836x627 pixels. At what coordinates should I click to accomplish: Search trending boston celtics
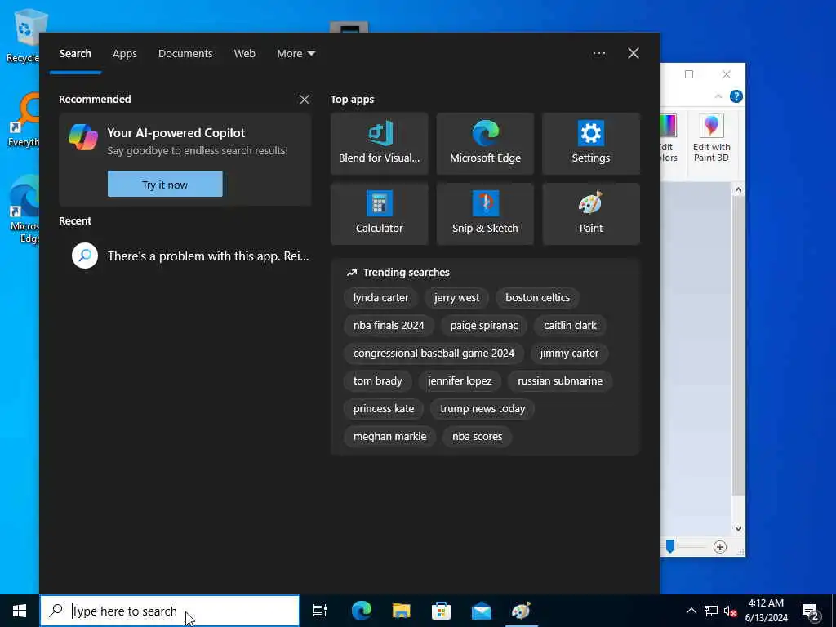(x=537, y=297)
